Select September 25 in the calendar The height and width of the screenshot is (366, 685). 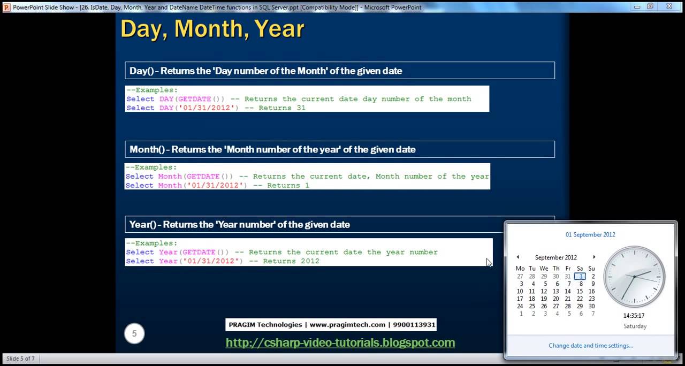point(532,307)
